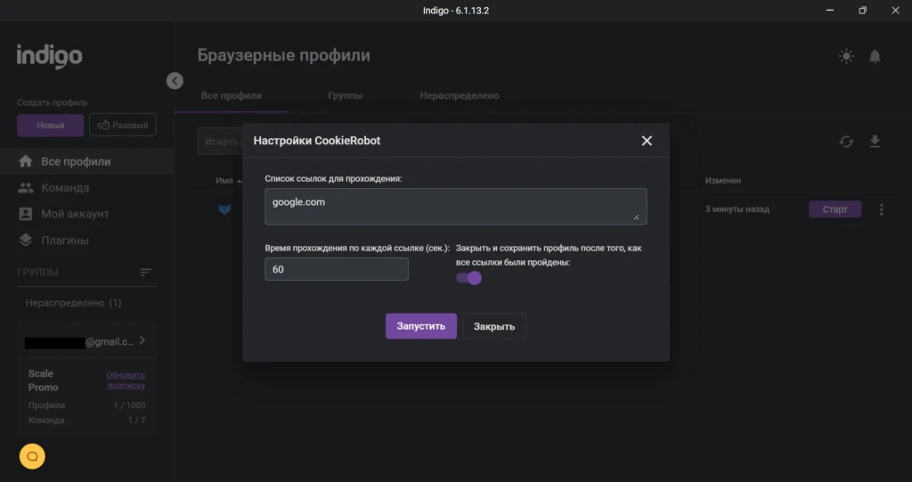Create profile with Новый button
Viewport: 912px width, 482px height.
(x=51, y=125)
